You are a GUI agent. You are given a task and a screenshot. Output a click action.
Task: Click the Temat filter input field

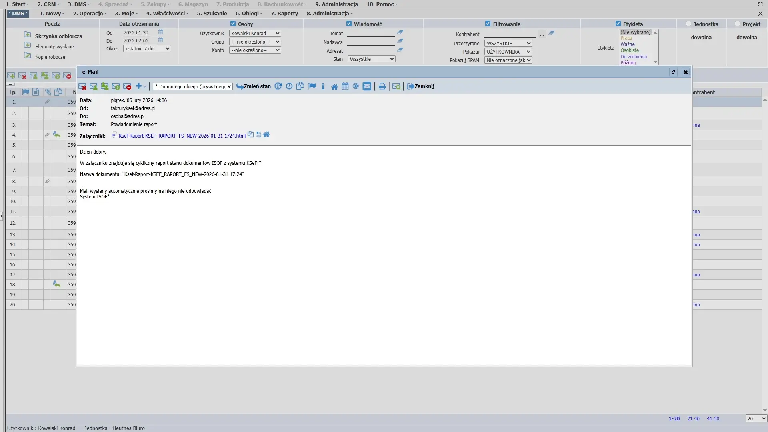click(371, 34)
